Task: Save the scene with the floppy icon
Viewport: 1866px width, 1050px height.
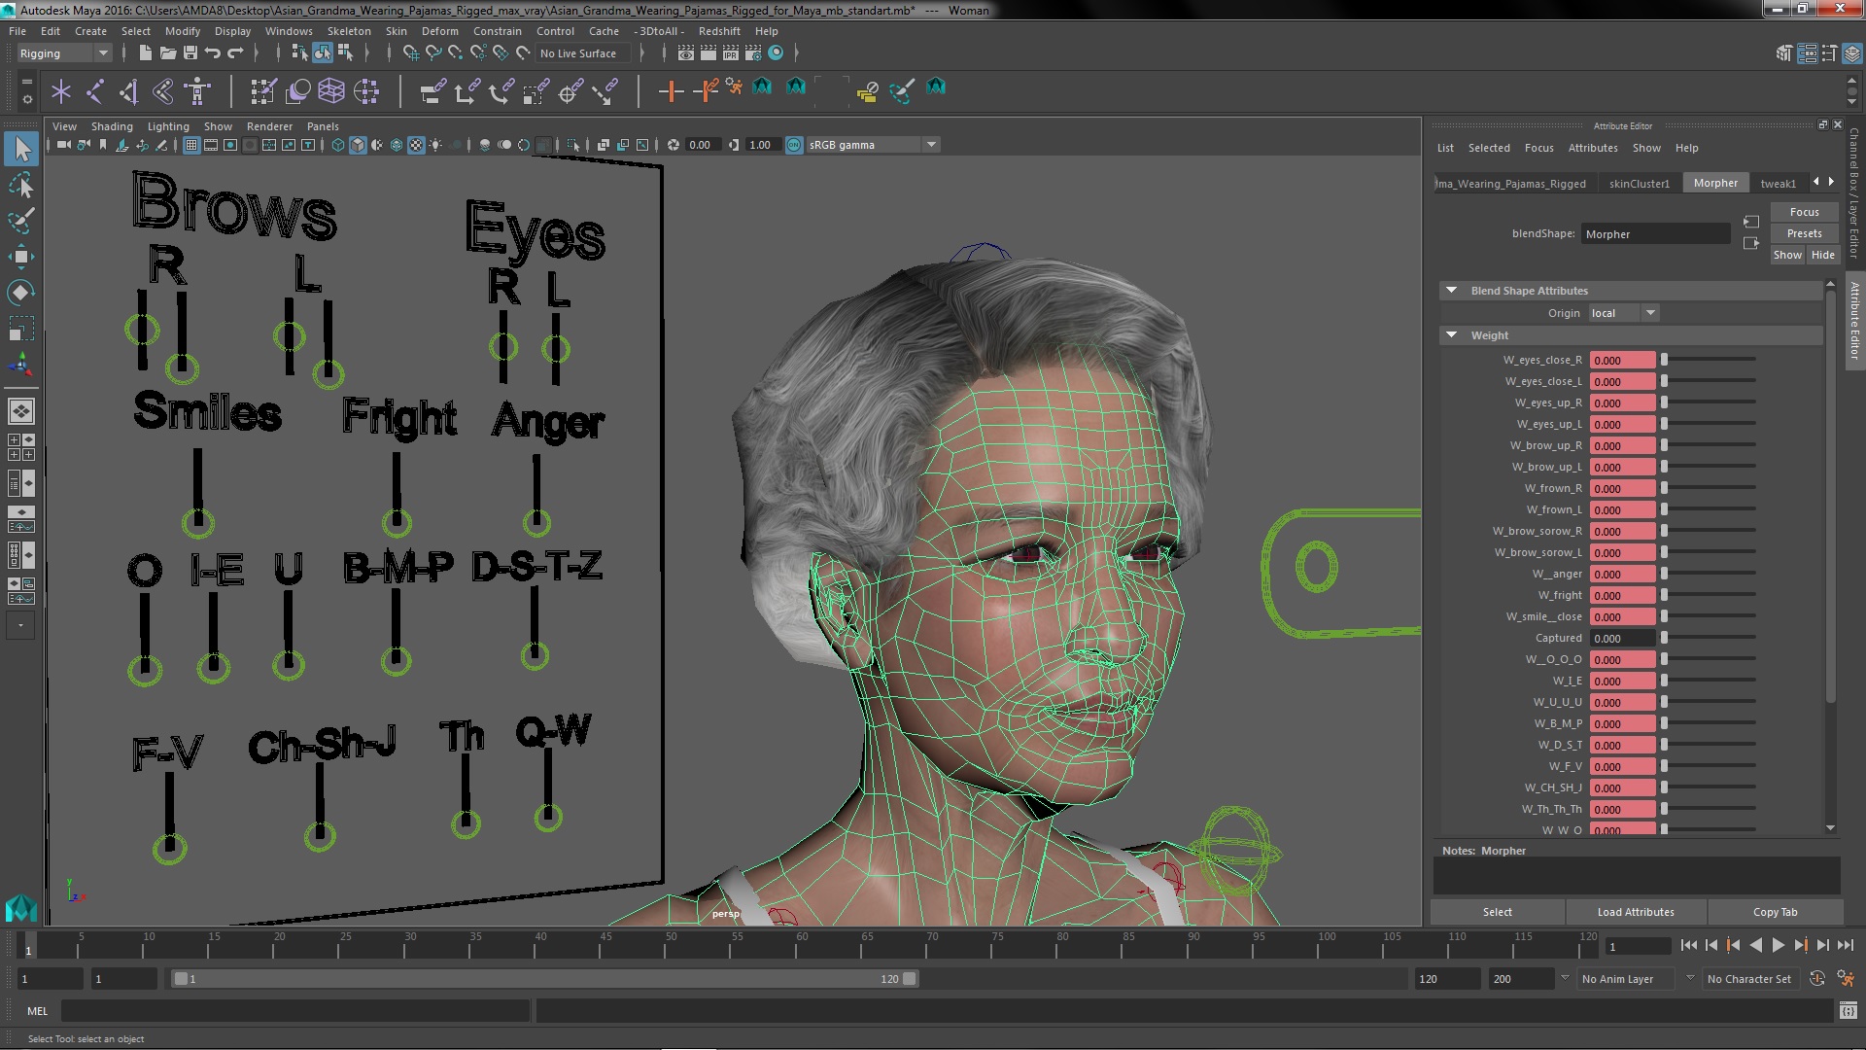Action: click(x=190, y=52)
